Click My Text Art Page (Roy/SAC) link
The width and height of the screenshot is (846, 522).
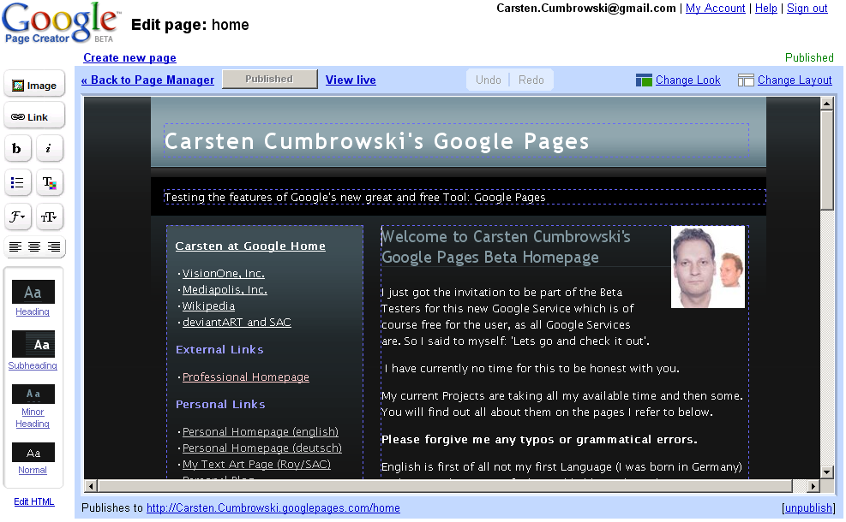click(x=256, y=465)
